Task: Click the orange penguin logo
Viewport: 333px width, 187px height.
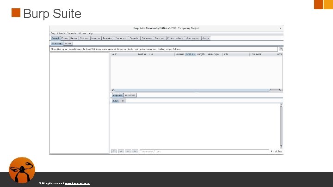Action: coord(22,170)
